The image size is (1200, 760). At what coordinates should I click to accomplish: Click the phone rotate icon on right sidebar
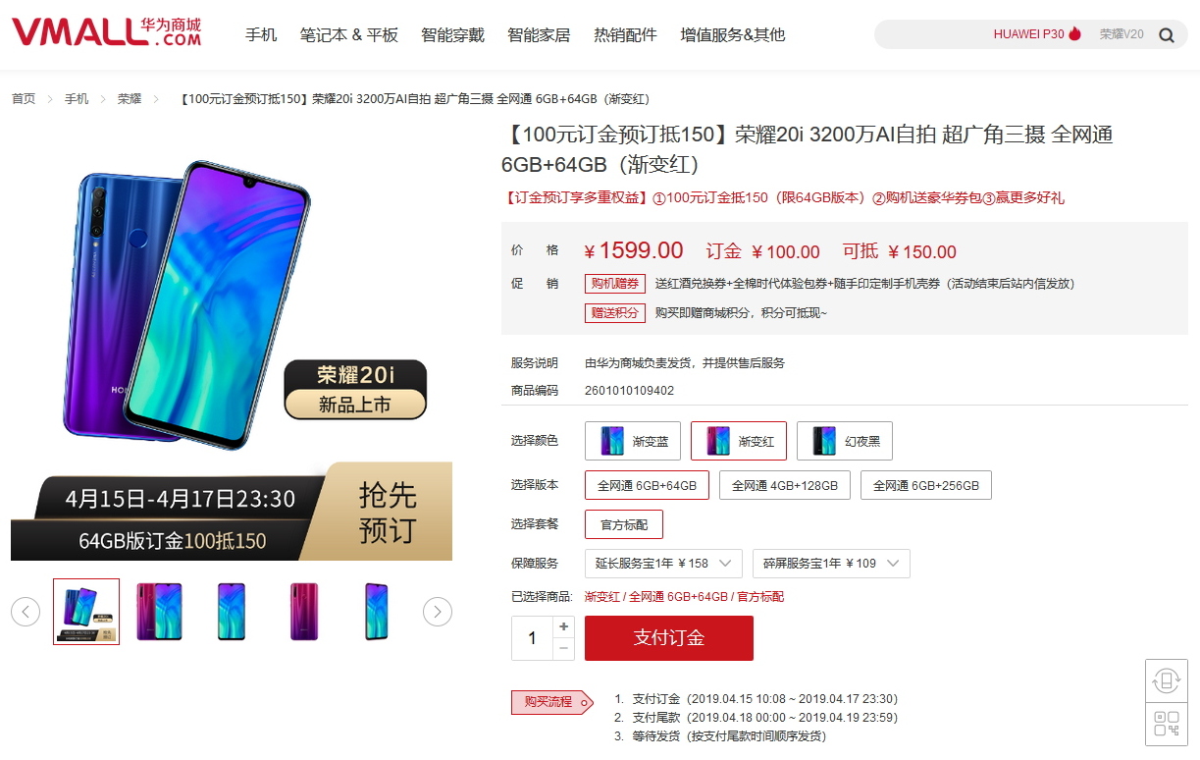[1166, 680]
